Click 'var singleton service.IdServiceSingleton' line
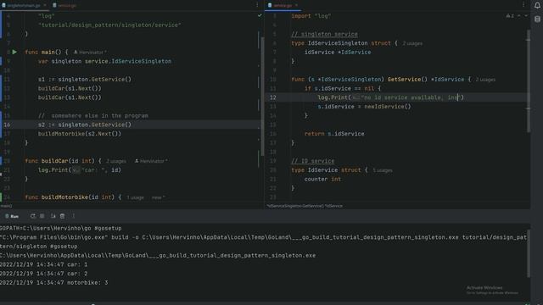543x305 pixels. click(x=104, y=61)
